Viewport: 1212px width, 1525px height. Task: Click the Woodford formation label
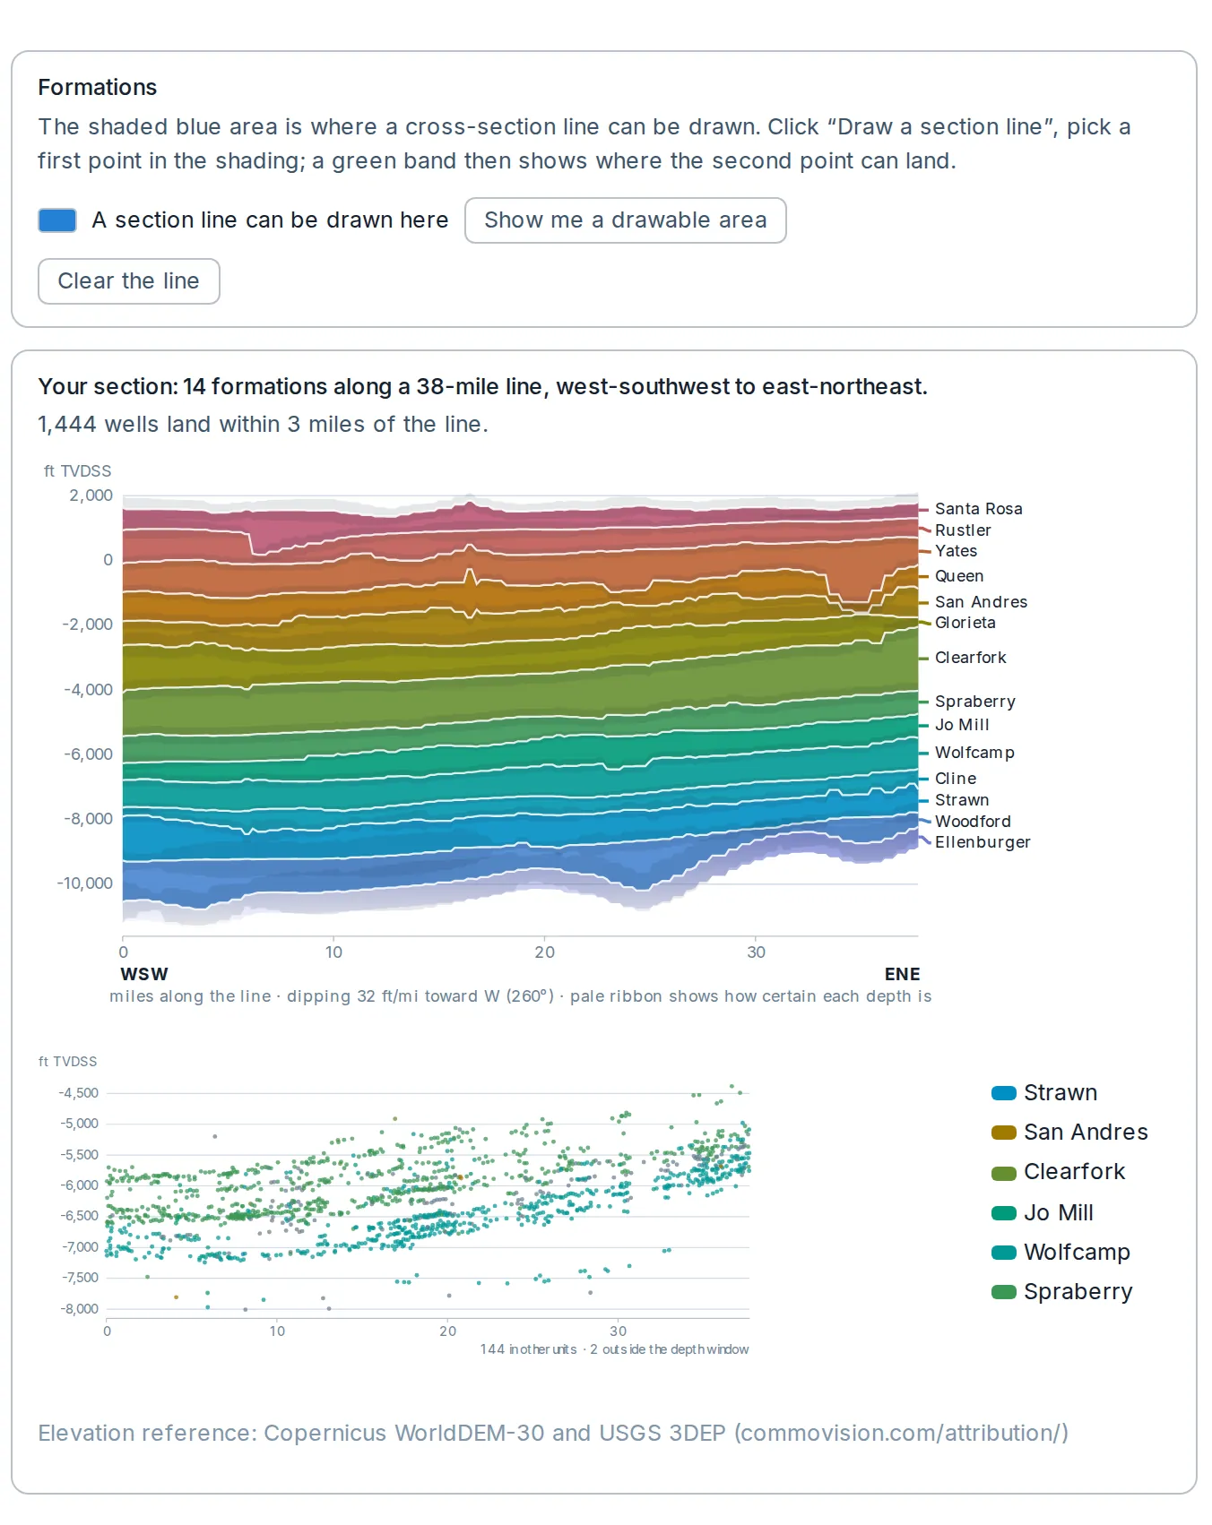click(973, 822)
